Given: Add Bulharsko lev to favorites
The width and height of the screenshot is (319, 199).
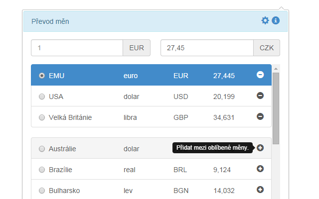Looking at the screenshot, I should click(x=260, y=190).
